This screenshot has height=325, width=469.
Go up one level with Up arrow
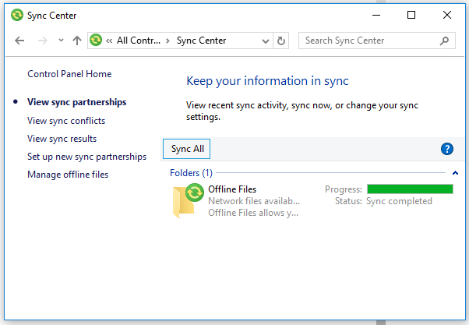tap(76, 41)
